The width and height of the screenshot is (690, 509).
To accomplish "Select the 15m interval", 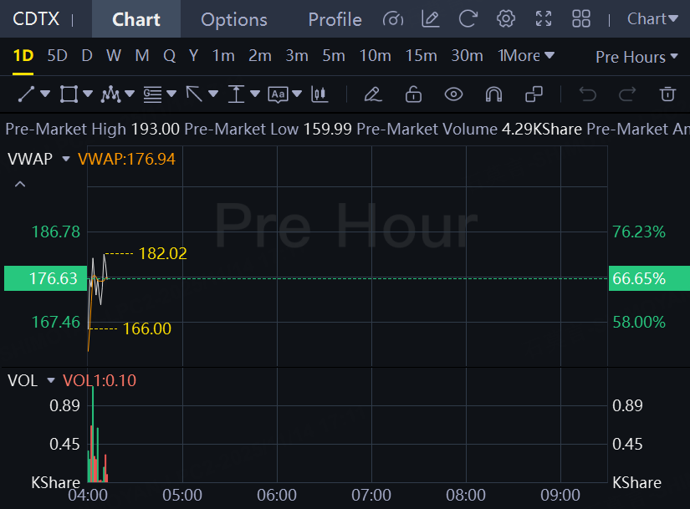I will click(421, 56).
